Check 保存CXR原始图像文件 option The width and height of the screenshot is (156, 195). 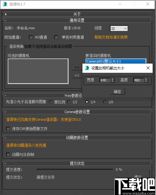(8, 129)
